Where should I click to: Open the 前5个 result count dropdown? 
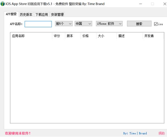[64, 24]
